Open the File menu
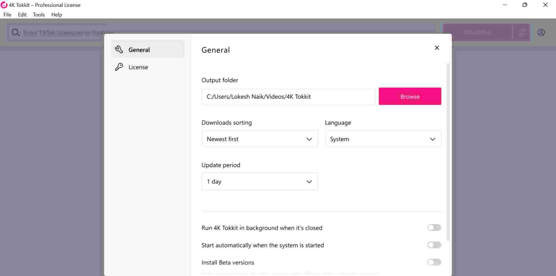Viewport: 556px width, 276px height. tap(7, 14)
